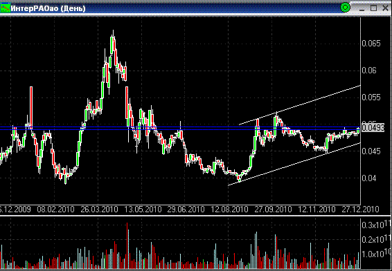Screen dimensions: 392x271
Task: Click the 08.02.2010 date label
Action: point(55,209)
